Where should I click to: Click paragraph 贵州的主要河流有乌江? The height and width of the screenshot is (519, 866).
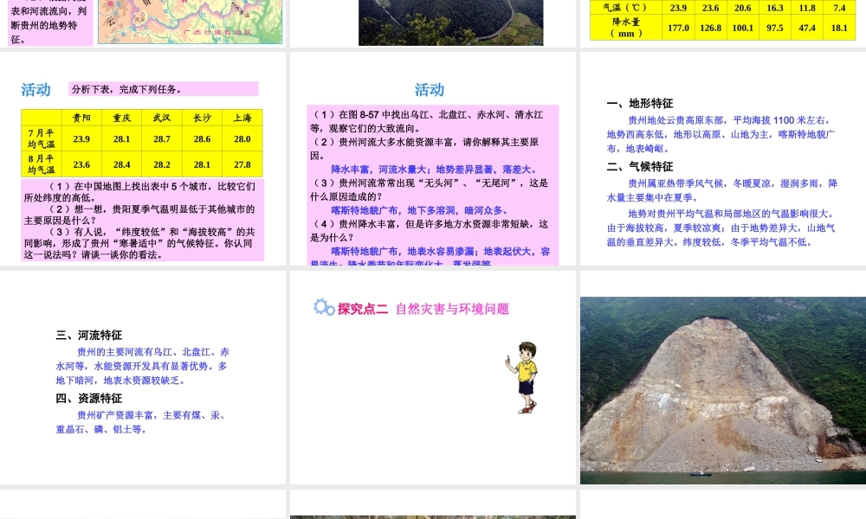tap(143, 366)
